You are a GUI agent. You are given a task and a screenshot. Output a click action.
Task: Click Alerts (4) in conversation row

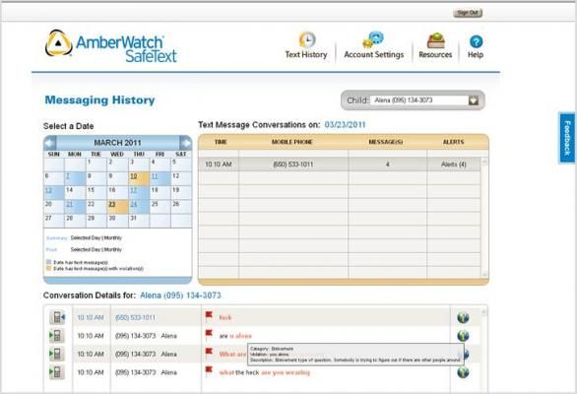pos(453,164)
